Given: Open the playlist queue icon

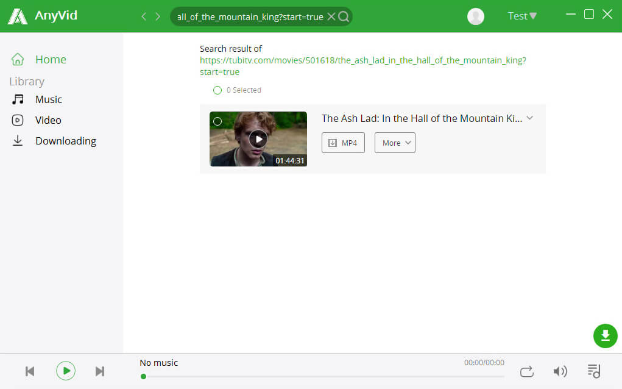Looking at the screenshot, I should (594, 371).
